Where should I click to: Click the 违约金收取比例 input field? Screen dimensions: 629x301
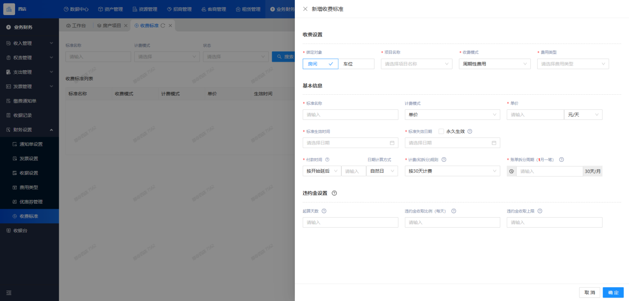452,223
